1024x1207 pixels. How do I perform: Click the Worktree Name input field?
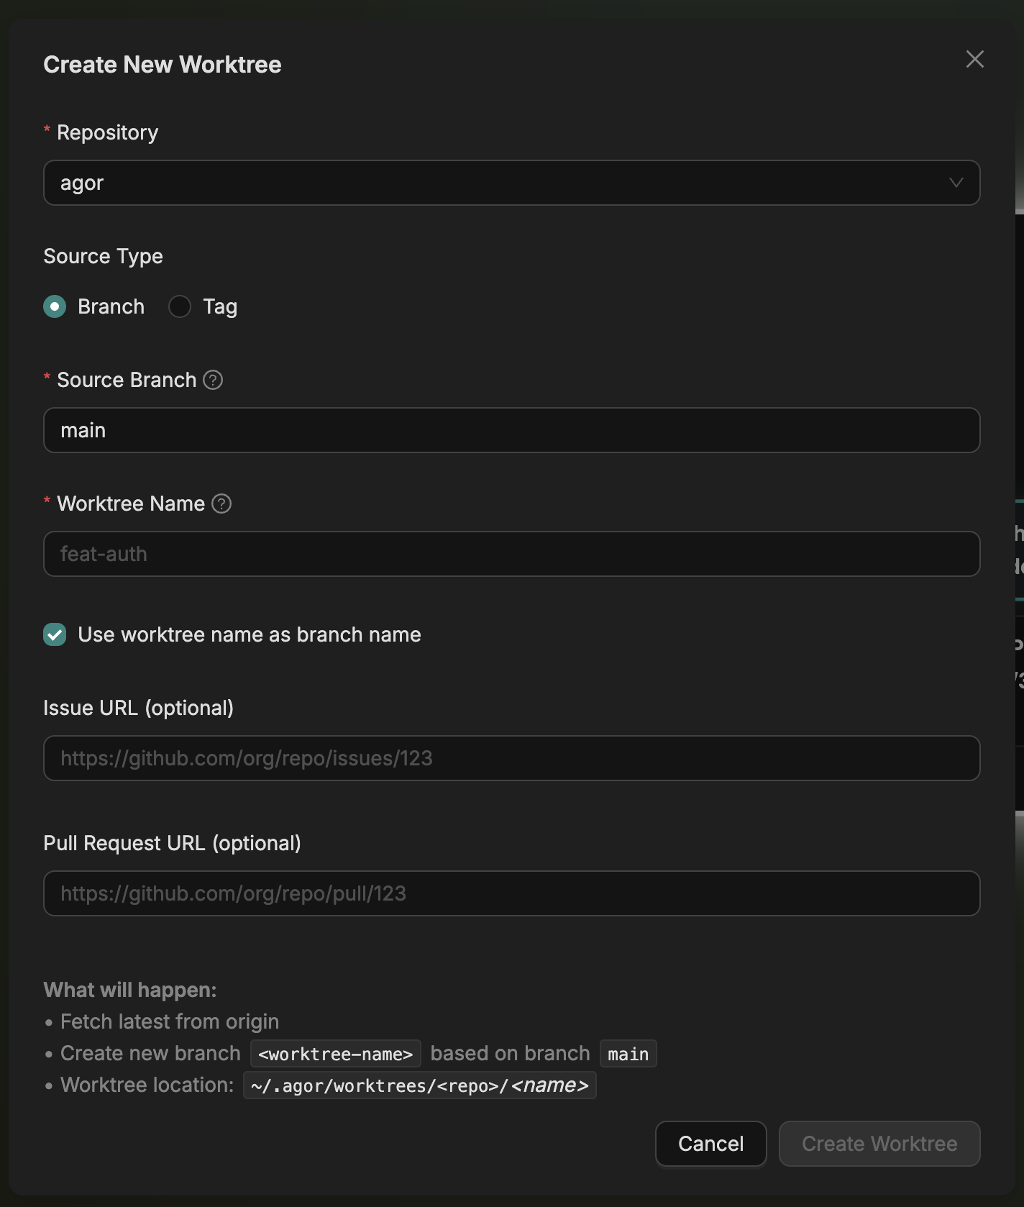pyautogui.click(x=512, y=554)
